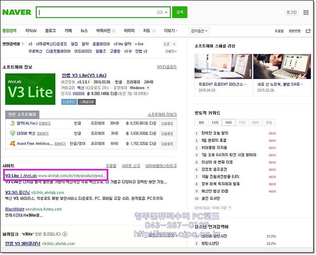Viewport: 316px width, 255px height.
Task: Click help icon beside 14:00 기준
Action: (230, 208)
